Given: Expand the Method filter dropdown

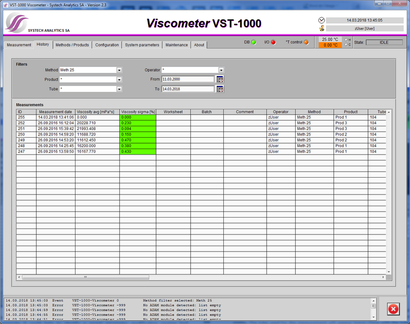Looking at the screenshot, I should click(x=119, y=70).
